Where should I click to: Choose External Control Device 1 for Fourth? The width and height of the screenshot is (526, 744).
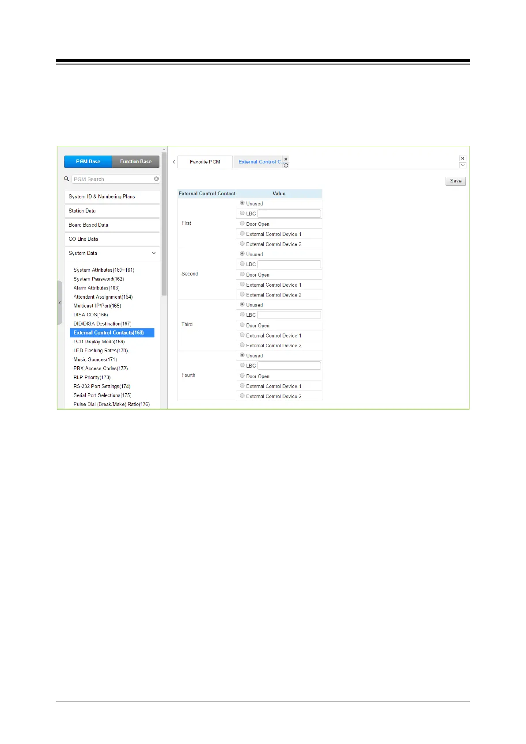coord(242,386)
